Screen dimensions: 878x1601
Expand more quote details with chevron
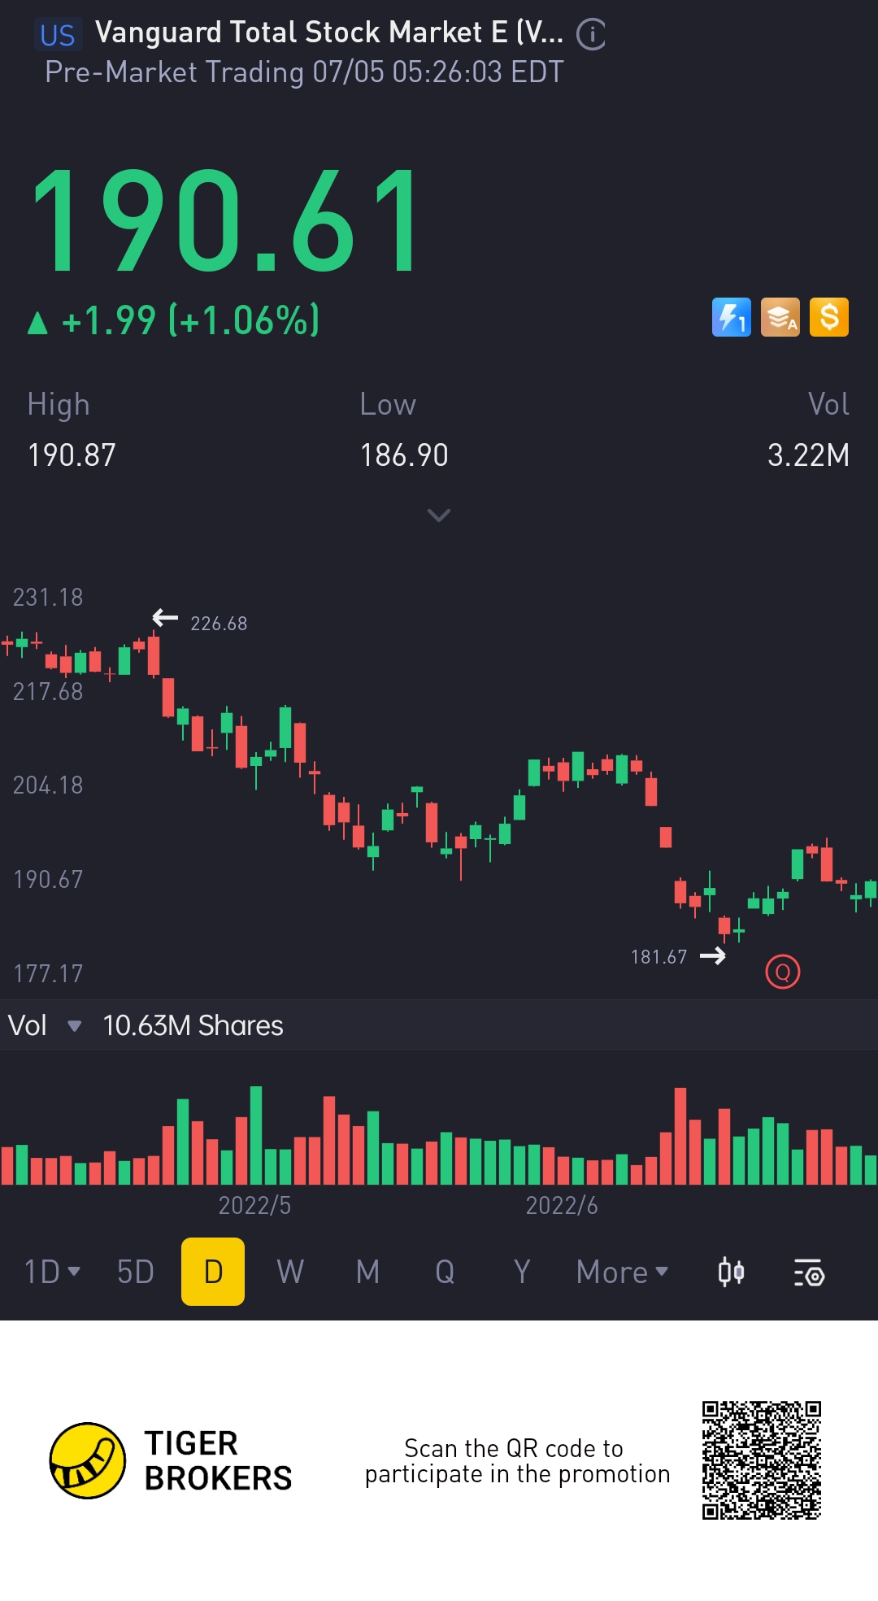click(439, 516)
